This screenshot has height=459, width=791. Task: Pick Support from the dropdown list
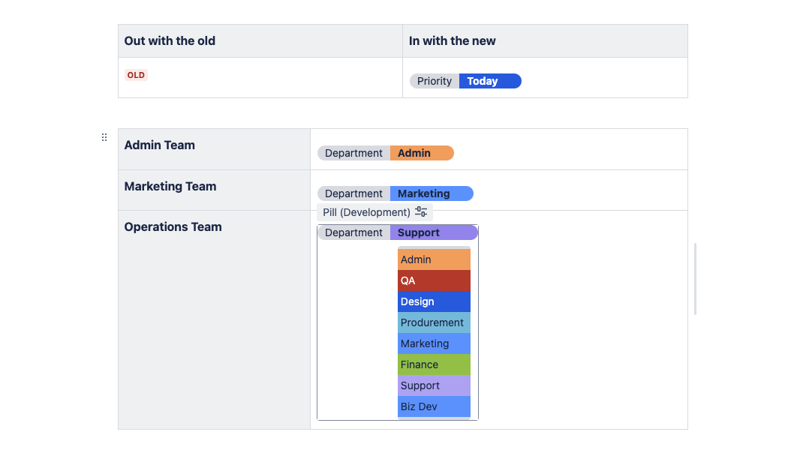point(434,385)
